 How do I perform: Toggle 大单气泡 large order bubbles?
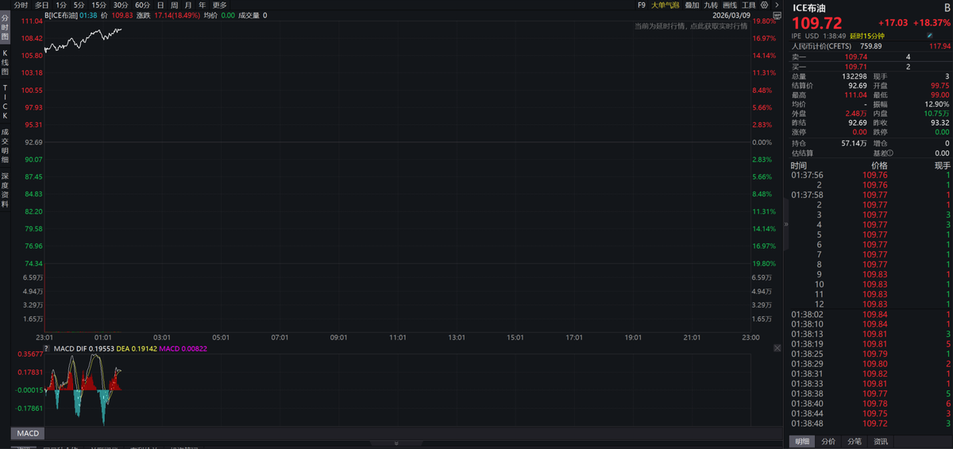pos(665,5)
